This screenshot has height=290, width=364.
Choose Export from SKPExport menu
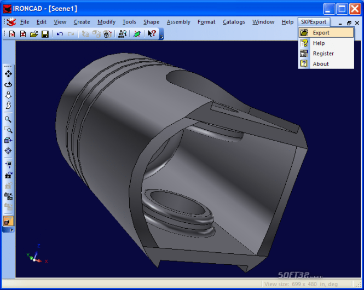326,33
